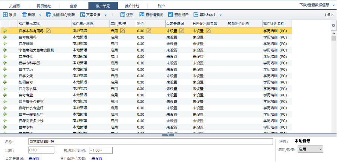Click the 添加 (add) toolbar icon
The image size is (337, 162).
5,15
